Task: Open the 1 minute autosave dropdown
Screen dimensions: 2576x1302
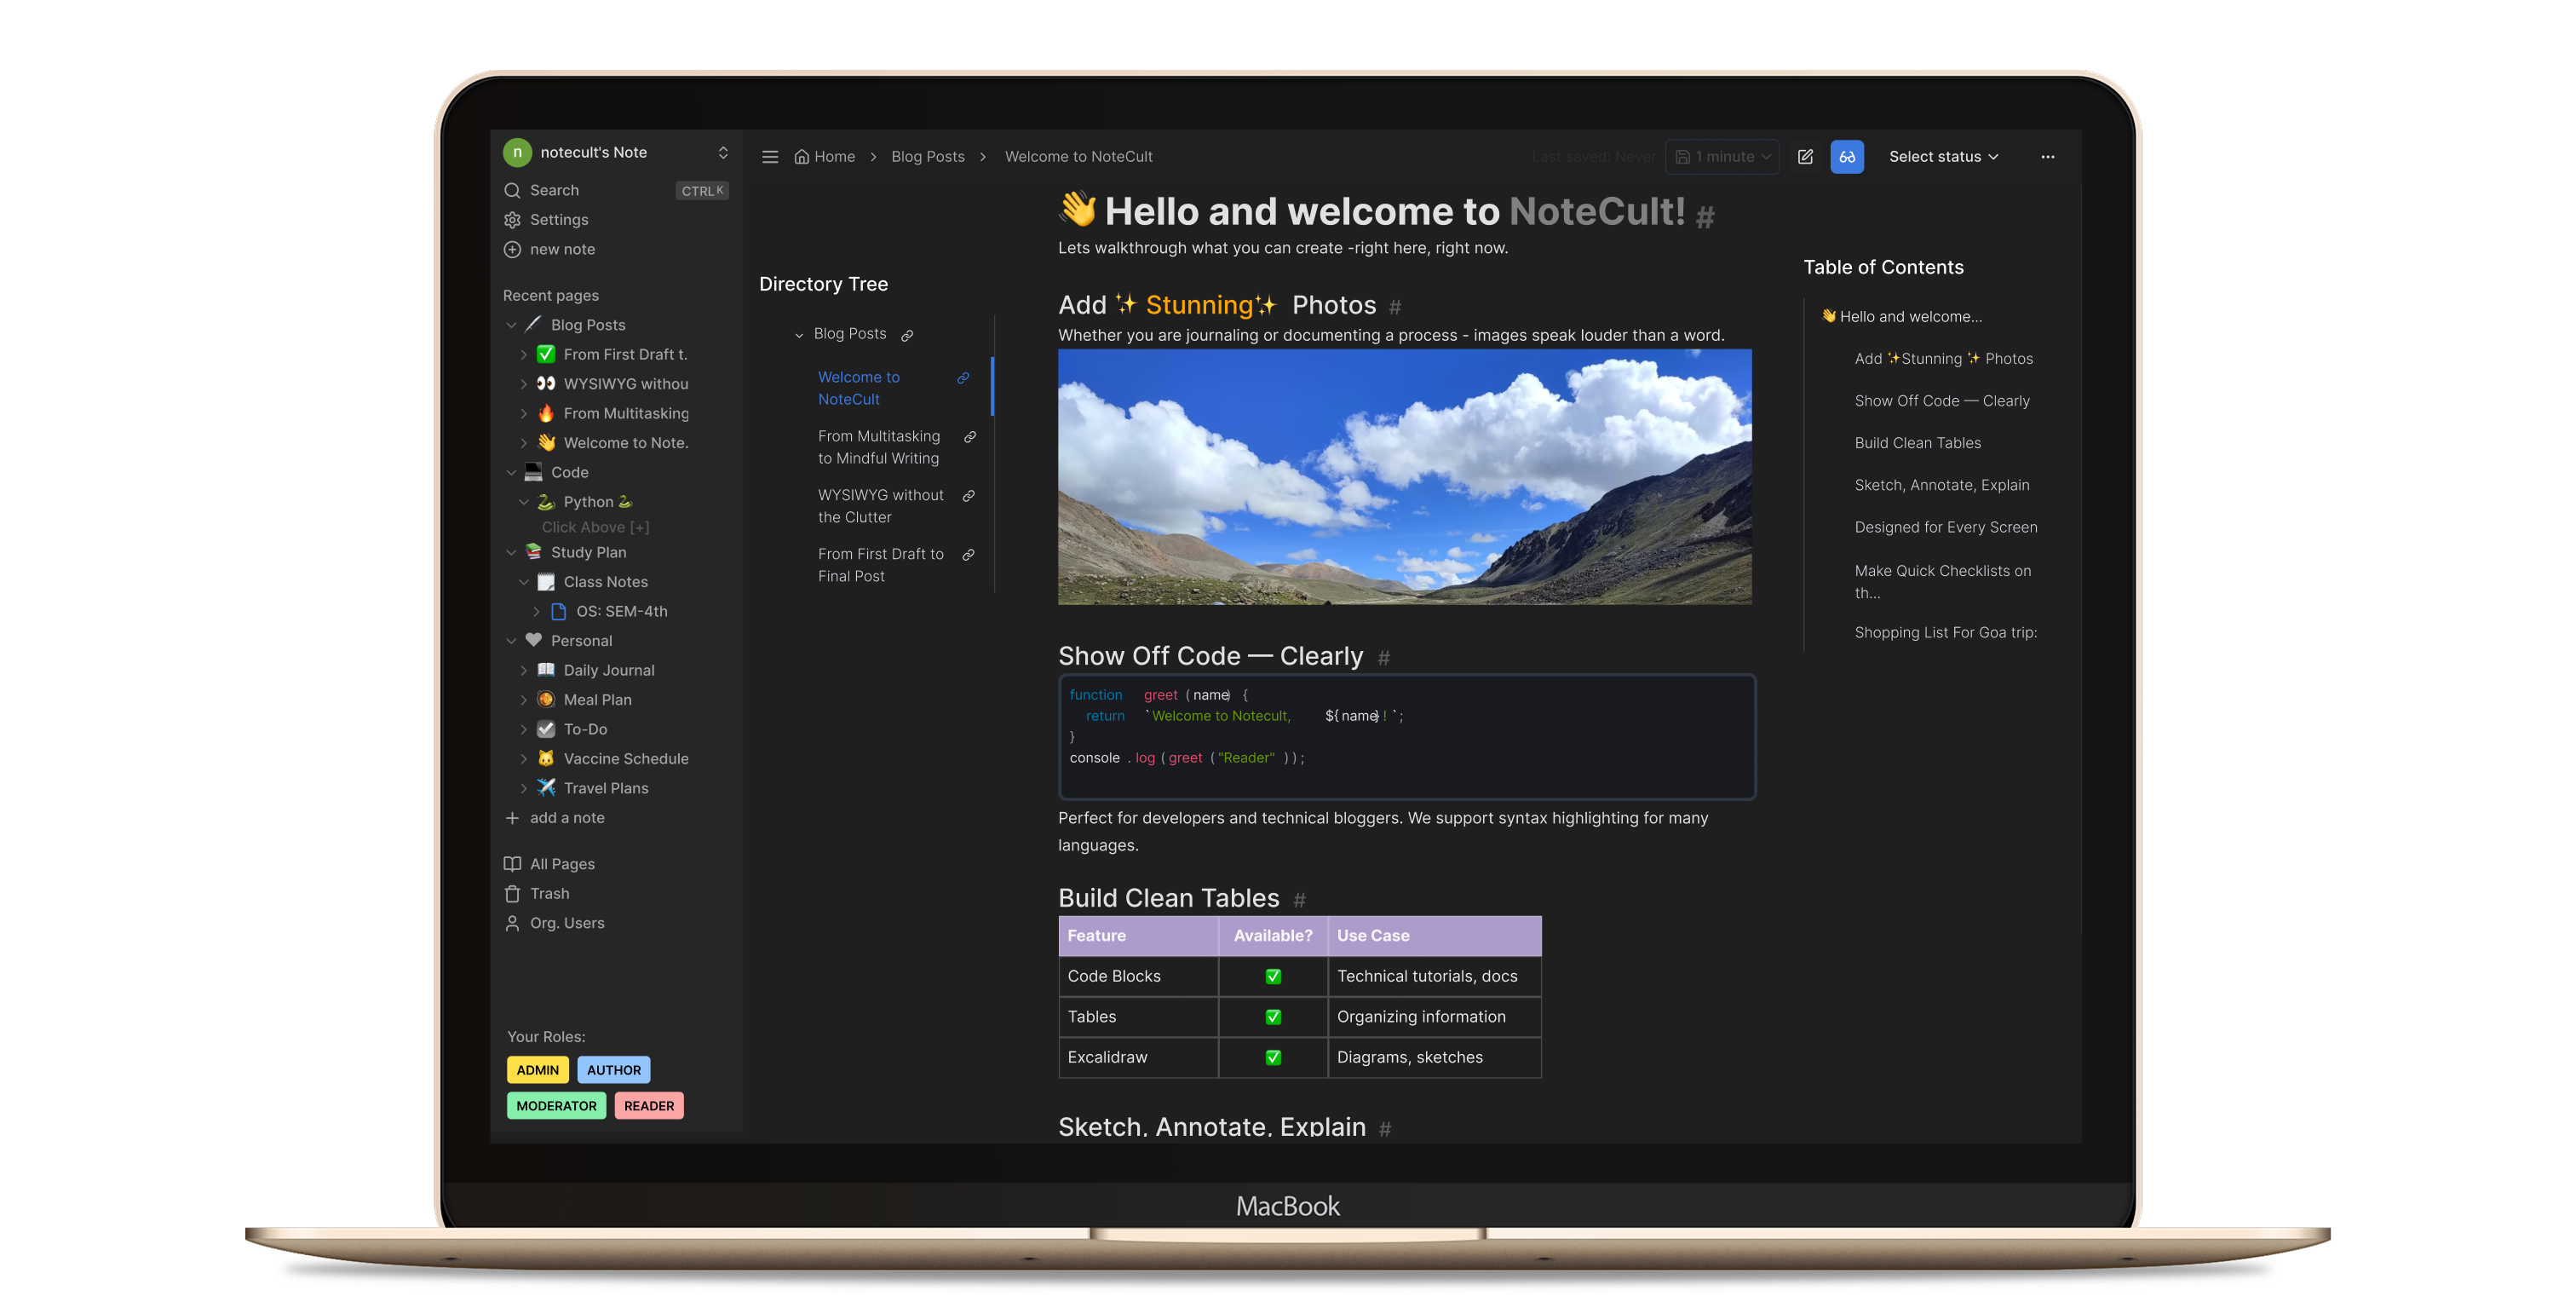Action: click(1722, 157)
